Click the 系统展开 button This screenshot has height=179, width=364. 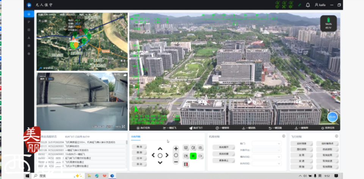224,147
